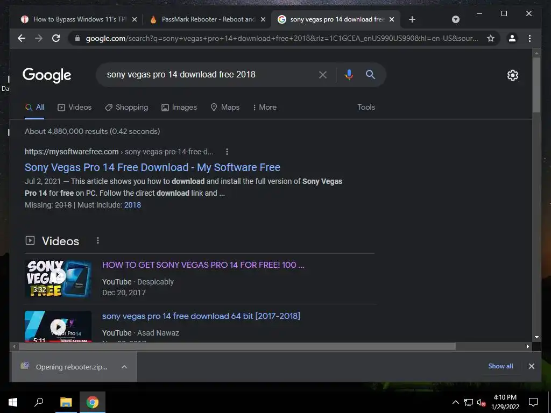Expand rebooter.zip download options chevron

124,367
